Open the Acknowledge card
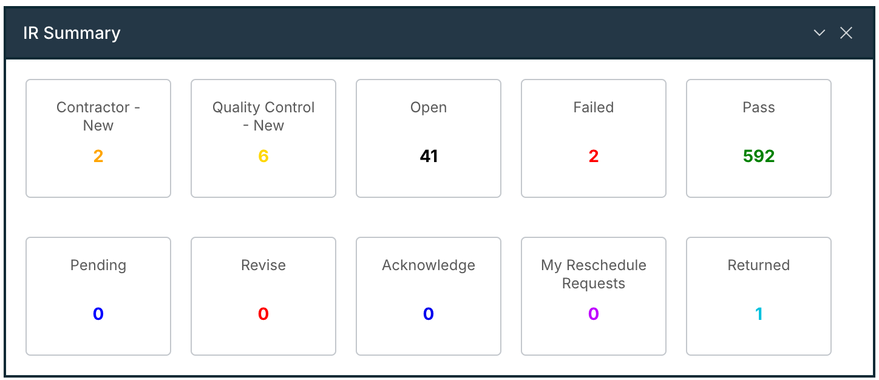 click(x=429, y=296)
